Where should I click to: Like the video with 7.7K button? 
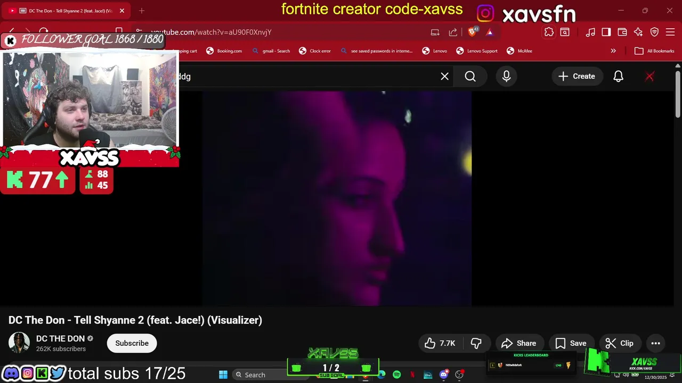click(x=440, y=343)
